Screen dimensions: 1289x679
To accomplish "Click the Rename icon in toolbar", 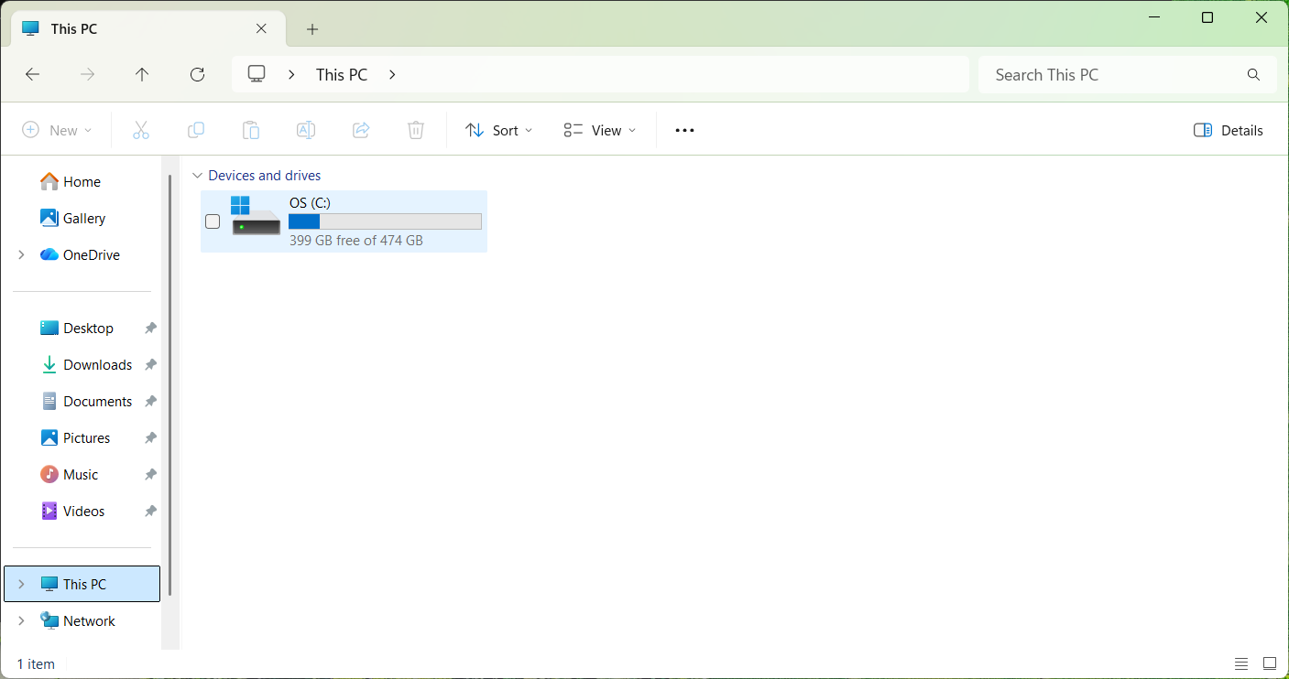I will pyautogui.click(x=306, y=130).
